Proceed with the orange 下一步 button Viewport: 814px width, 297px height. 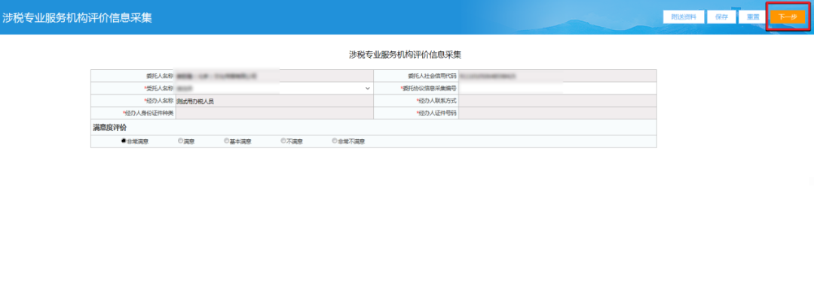[x=788, y=17]
